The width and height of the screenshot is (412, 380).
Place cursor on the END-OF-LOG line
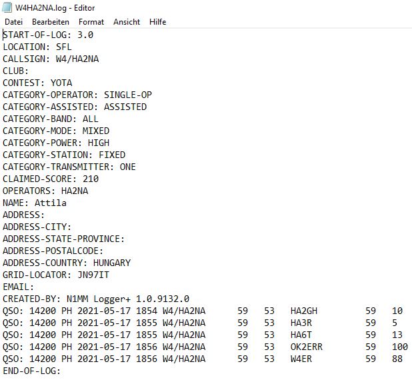click(31, 371)
